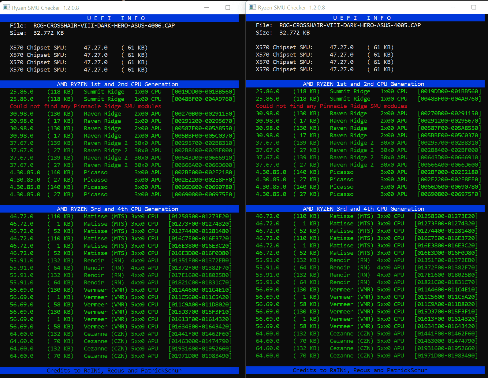
Task: Click address [00587F00-005A8550] in the 4006 window
Action: 203,128
